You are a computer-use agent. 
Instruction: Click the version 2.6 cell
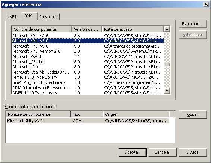click(x=77, y=36)
